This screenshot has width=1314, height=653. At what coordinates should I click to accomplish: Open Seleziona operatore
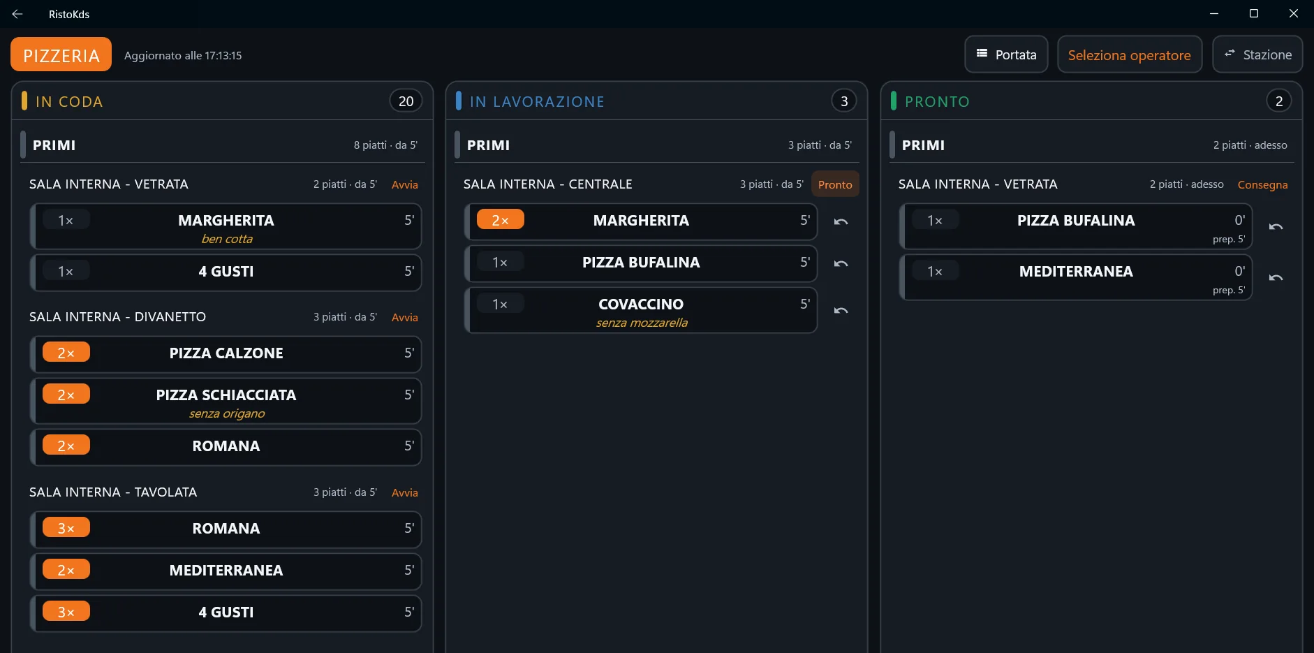[x=1129, y=54]
